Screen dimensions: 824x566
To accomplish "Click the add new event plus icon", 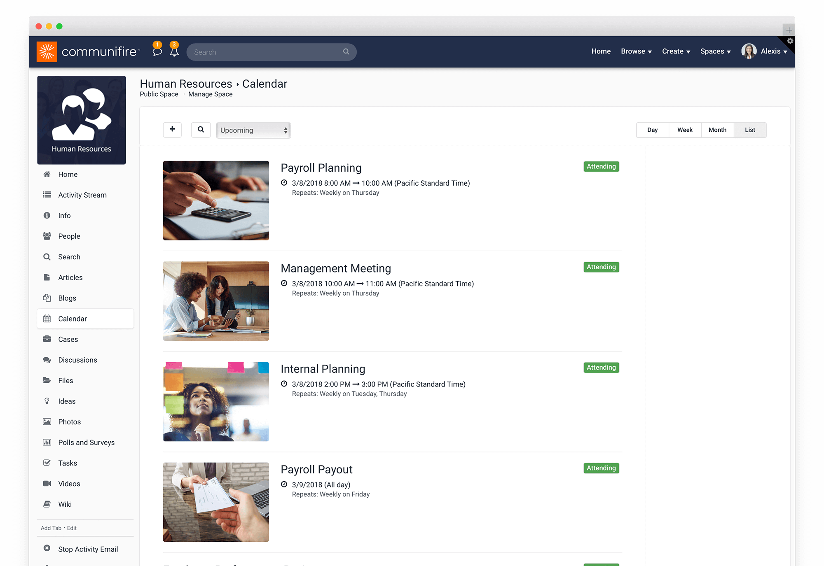I will [172, 130].
